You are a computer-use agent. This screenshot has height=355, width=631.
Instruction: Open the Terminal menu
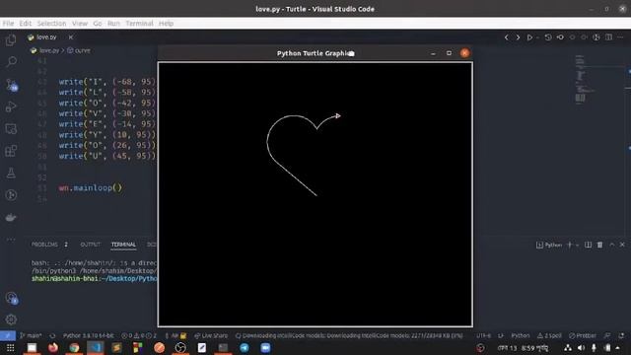139,24
